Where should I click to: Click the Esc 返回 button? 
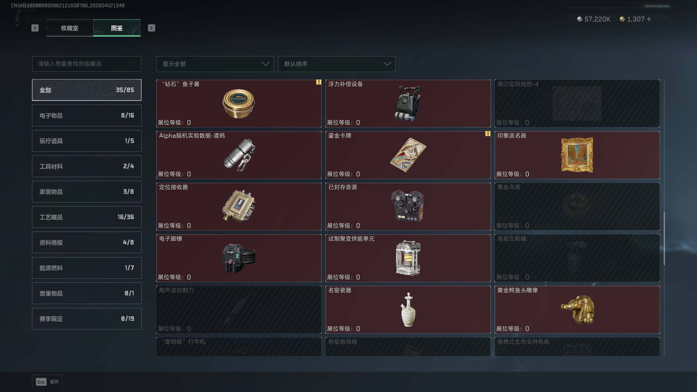[47, 382]
